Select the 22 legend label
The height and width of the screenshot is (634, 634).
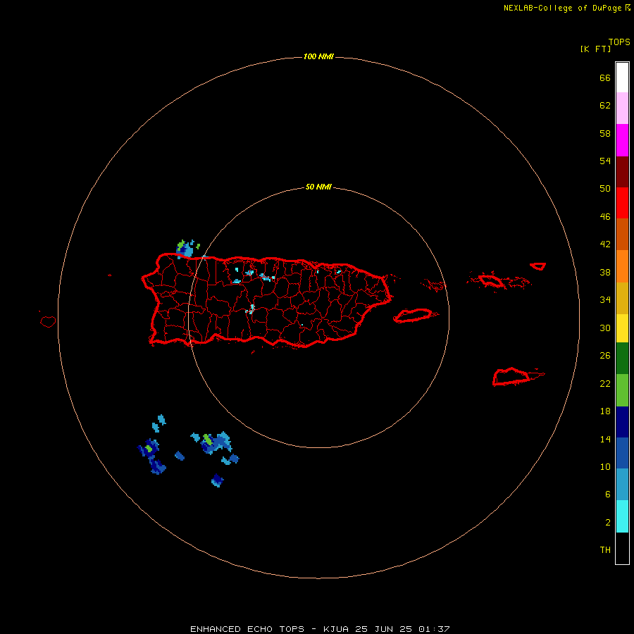coord(605,383)
